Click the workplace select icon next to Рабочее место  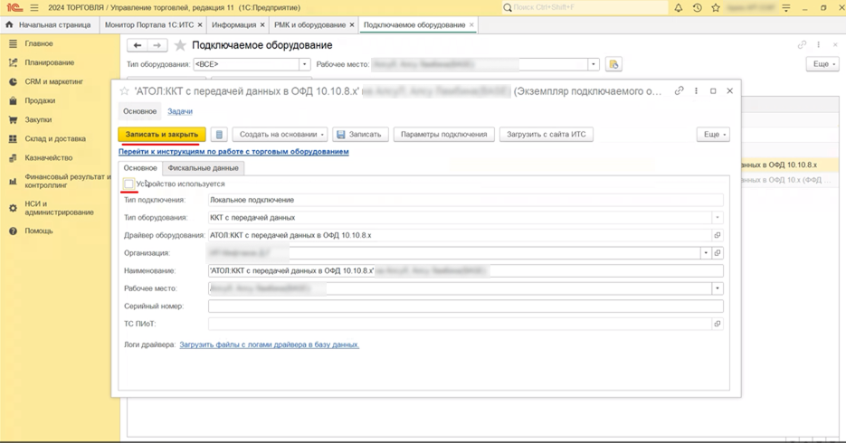pos(613,64)
